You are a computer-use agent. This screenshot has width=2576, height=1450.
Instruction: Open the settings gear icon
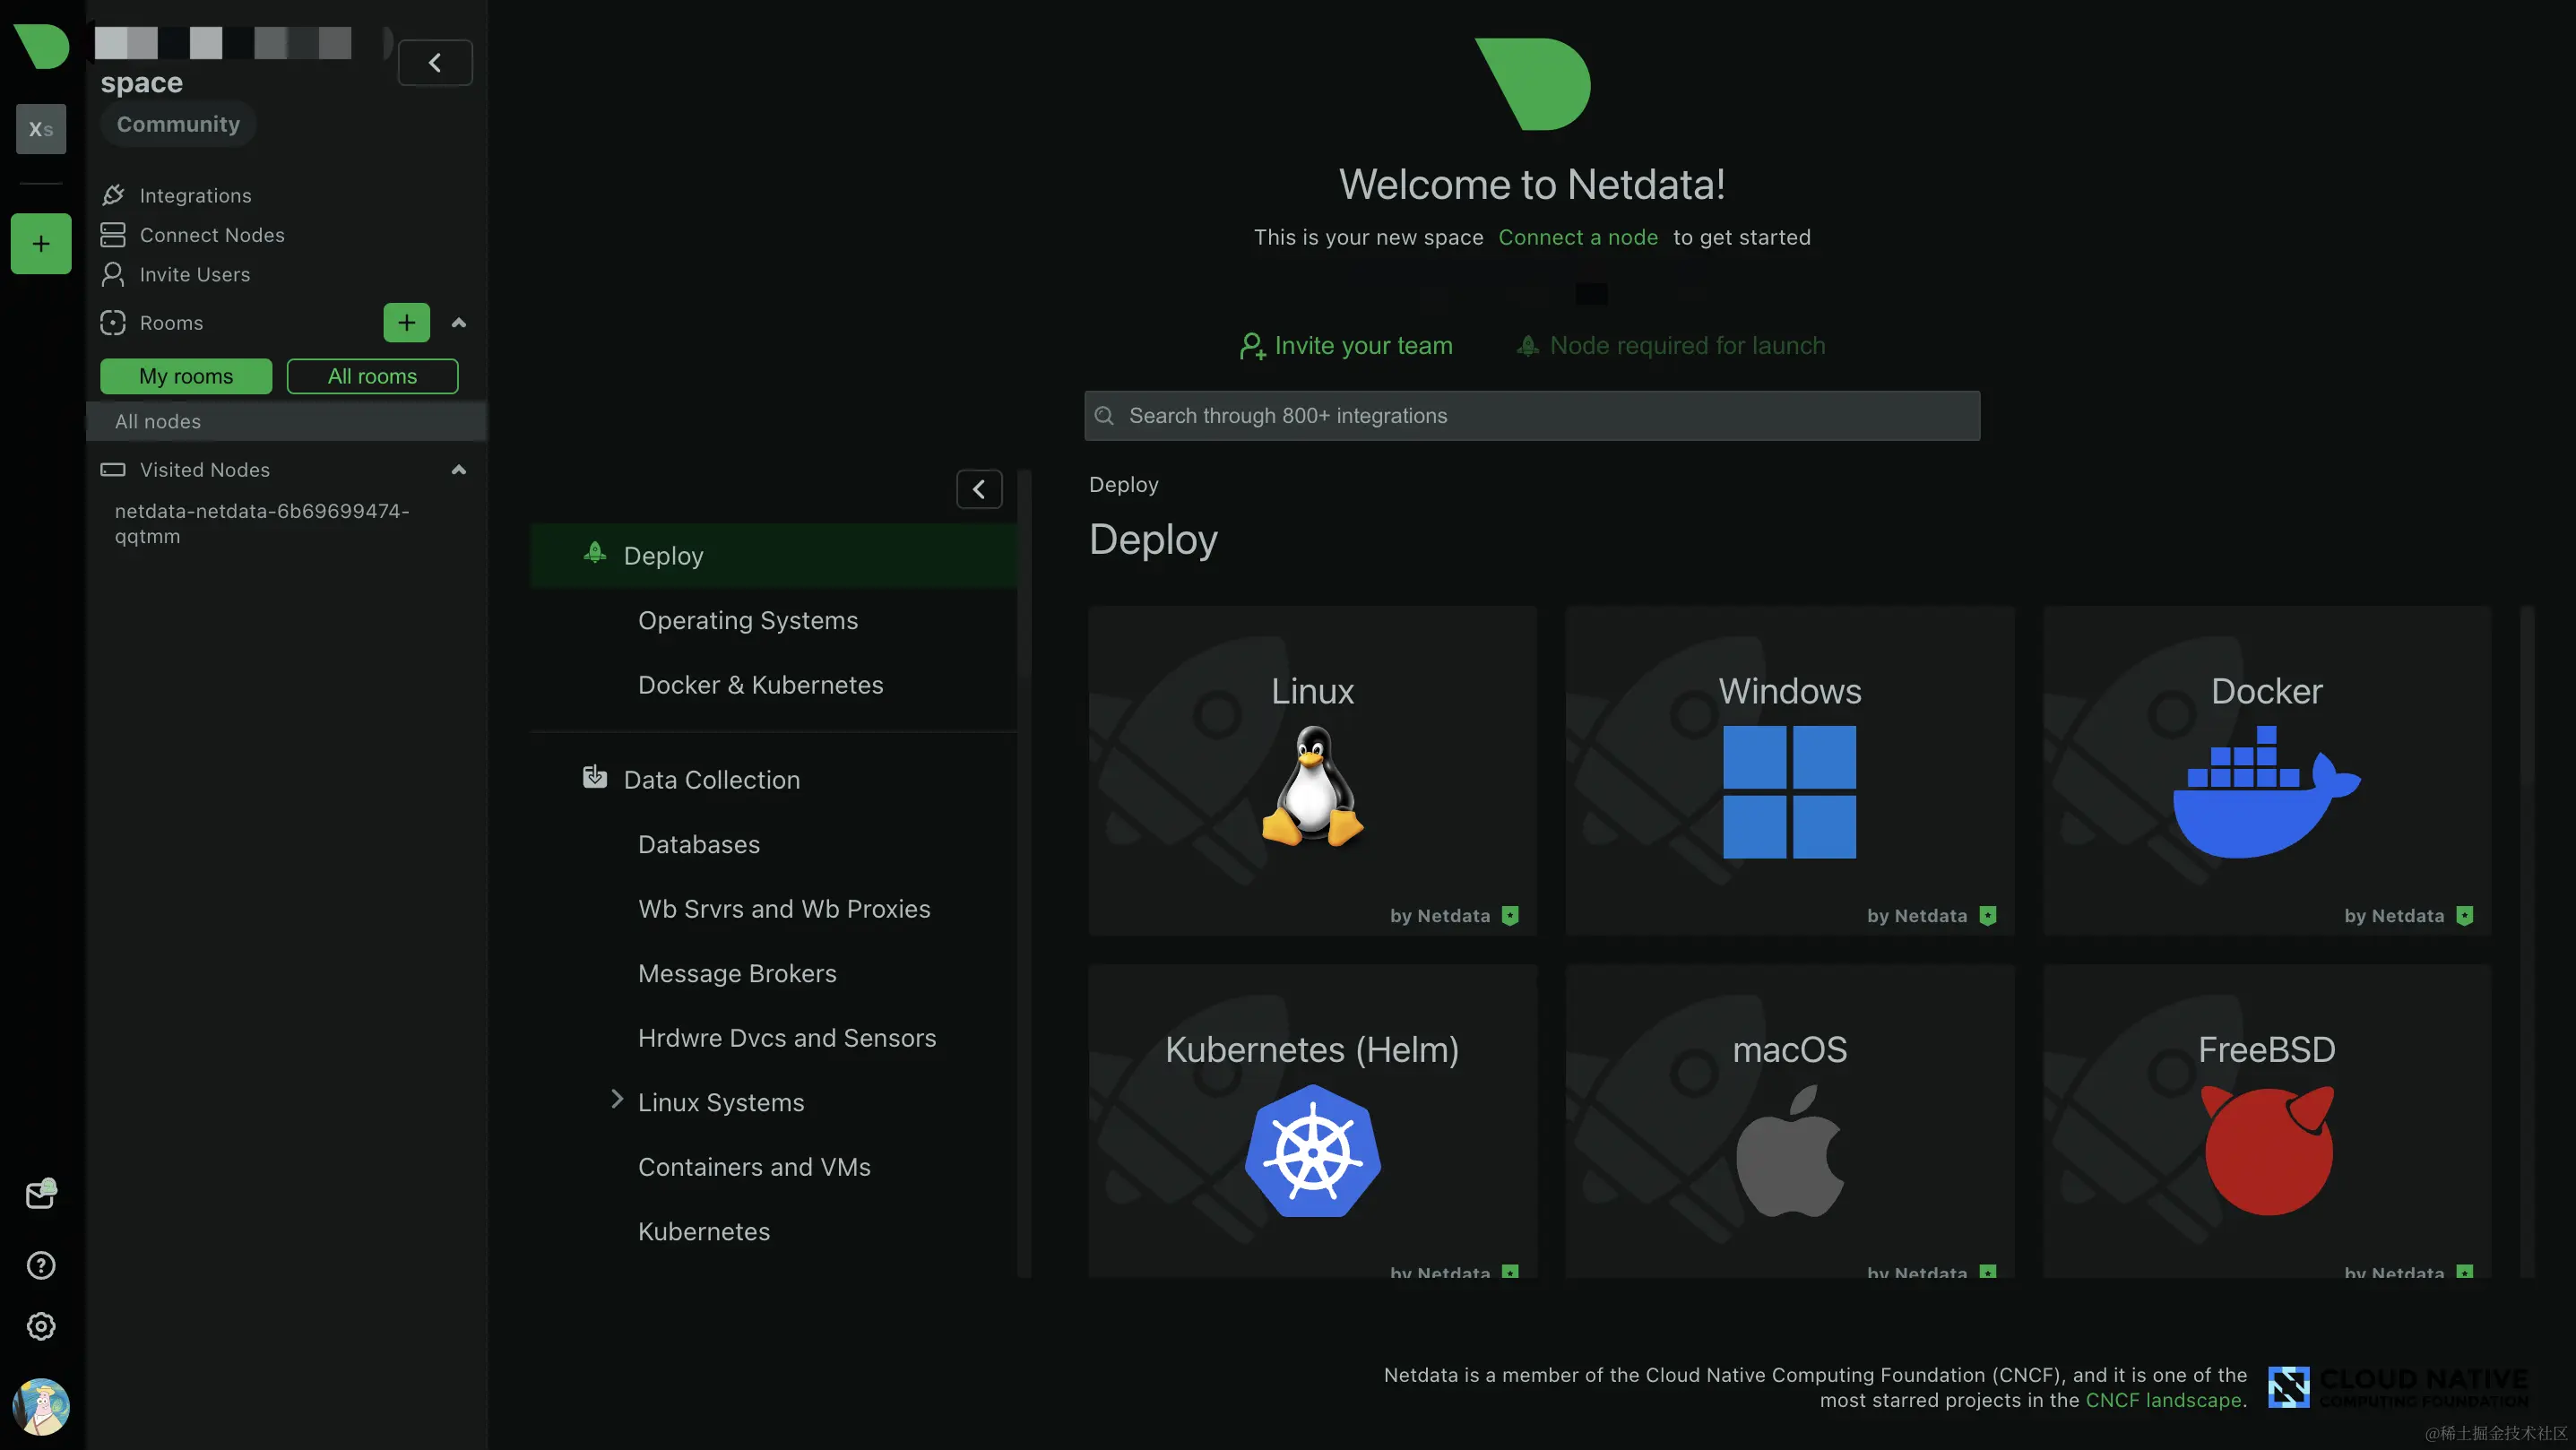(40, 1326)
